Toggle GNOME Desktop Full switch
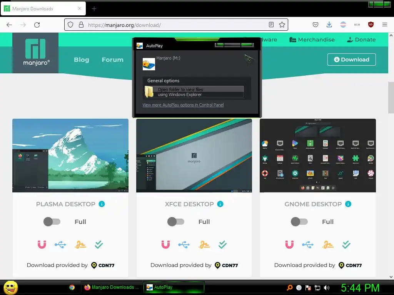Screen dimensions: 394x295 pos(299,222)
